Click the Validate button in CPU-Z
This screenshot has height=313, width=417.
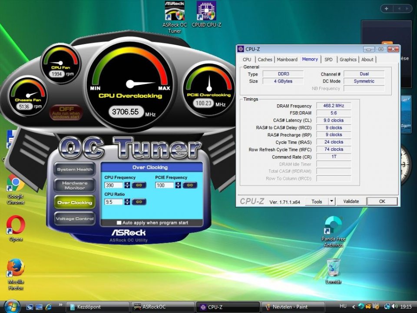(x=351, y=201)
